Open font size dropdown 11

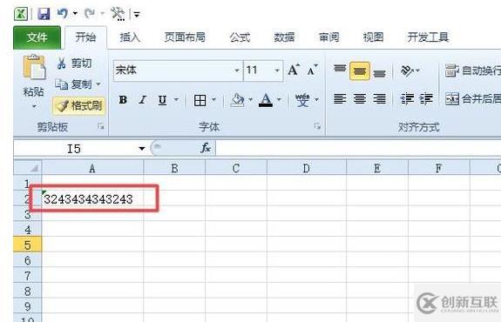[277, 70]
